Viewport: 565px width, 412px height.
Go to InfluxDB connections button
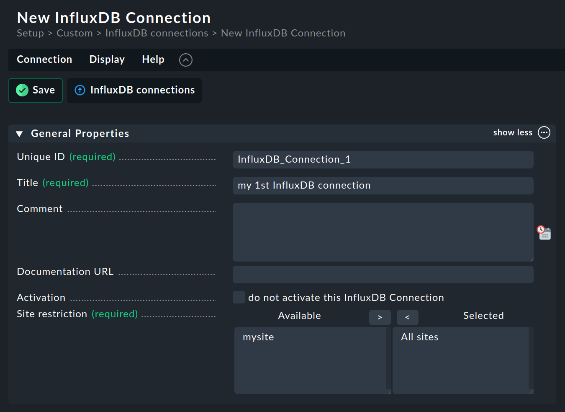click(x=134, y=91)
